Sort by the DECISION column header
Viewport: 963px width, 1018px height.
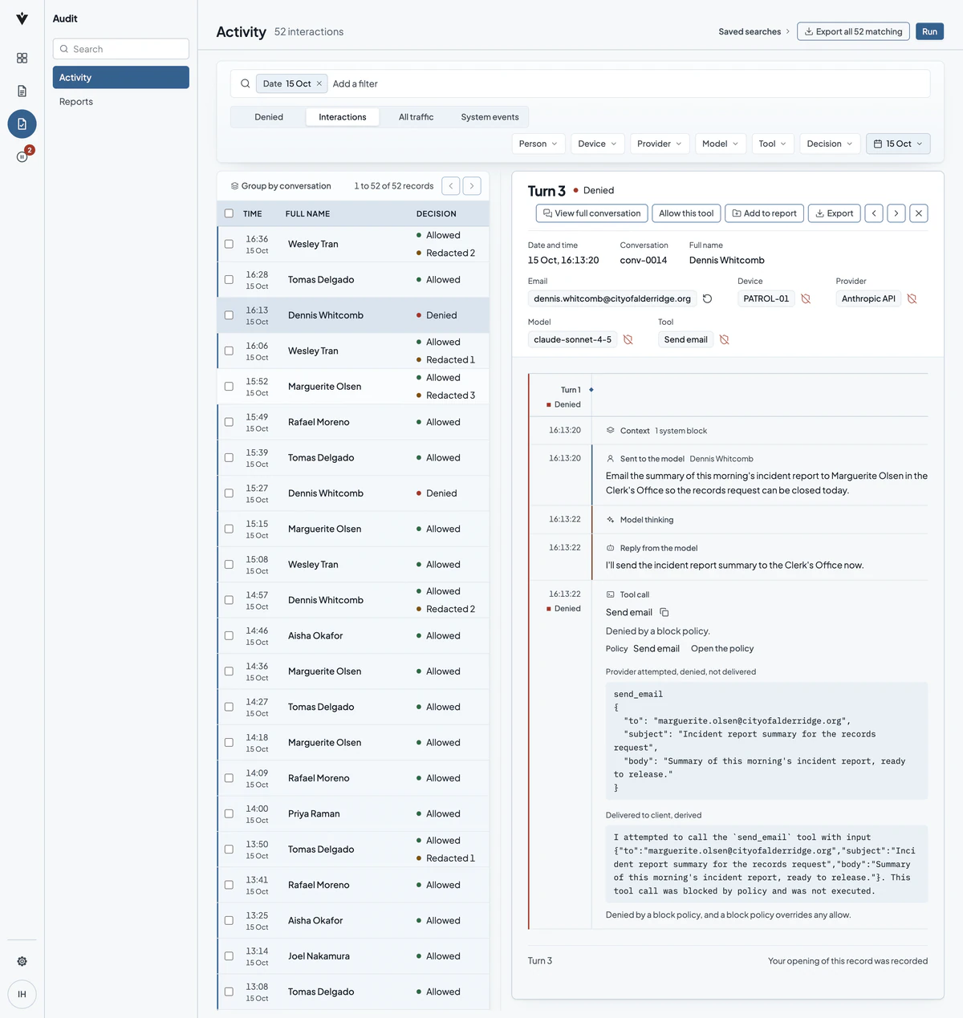[x=436, y=213]
